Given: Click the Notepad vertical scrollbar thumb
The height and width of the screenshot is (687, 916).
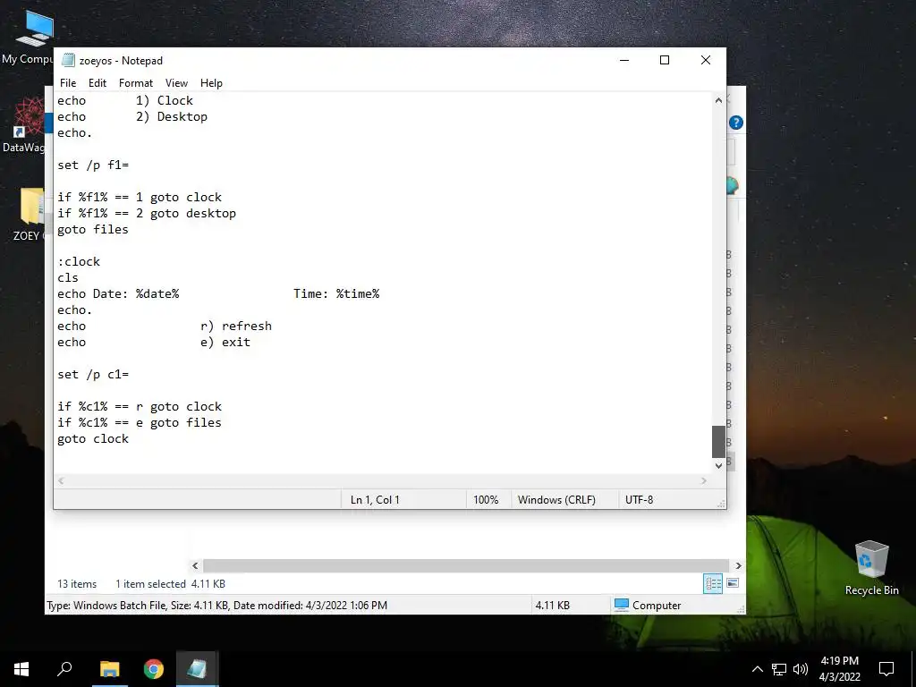Looking at the screenshot, I should click(718, 442).
